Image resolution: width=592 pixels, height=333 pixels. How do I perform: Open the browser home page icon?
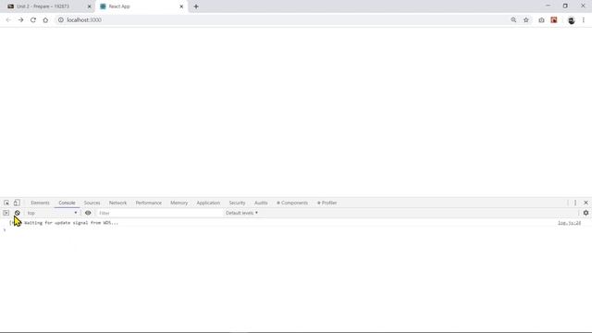pos(45,20)
